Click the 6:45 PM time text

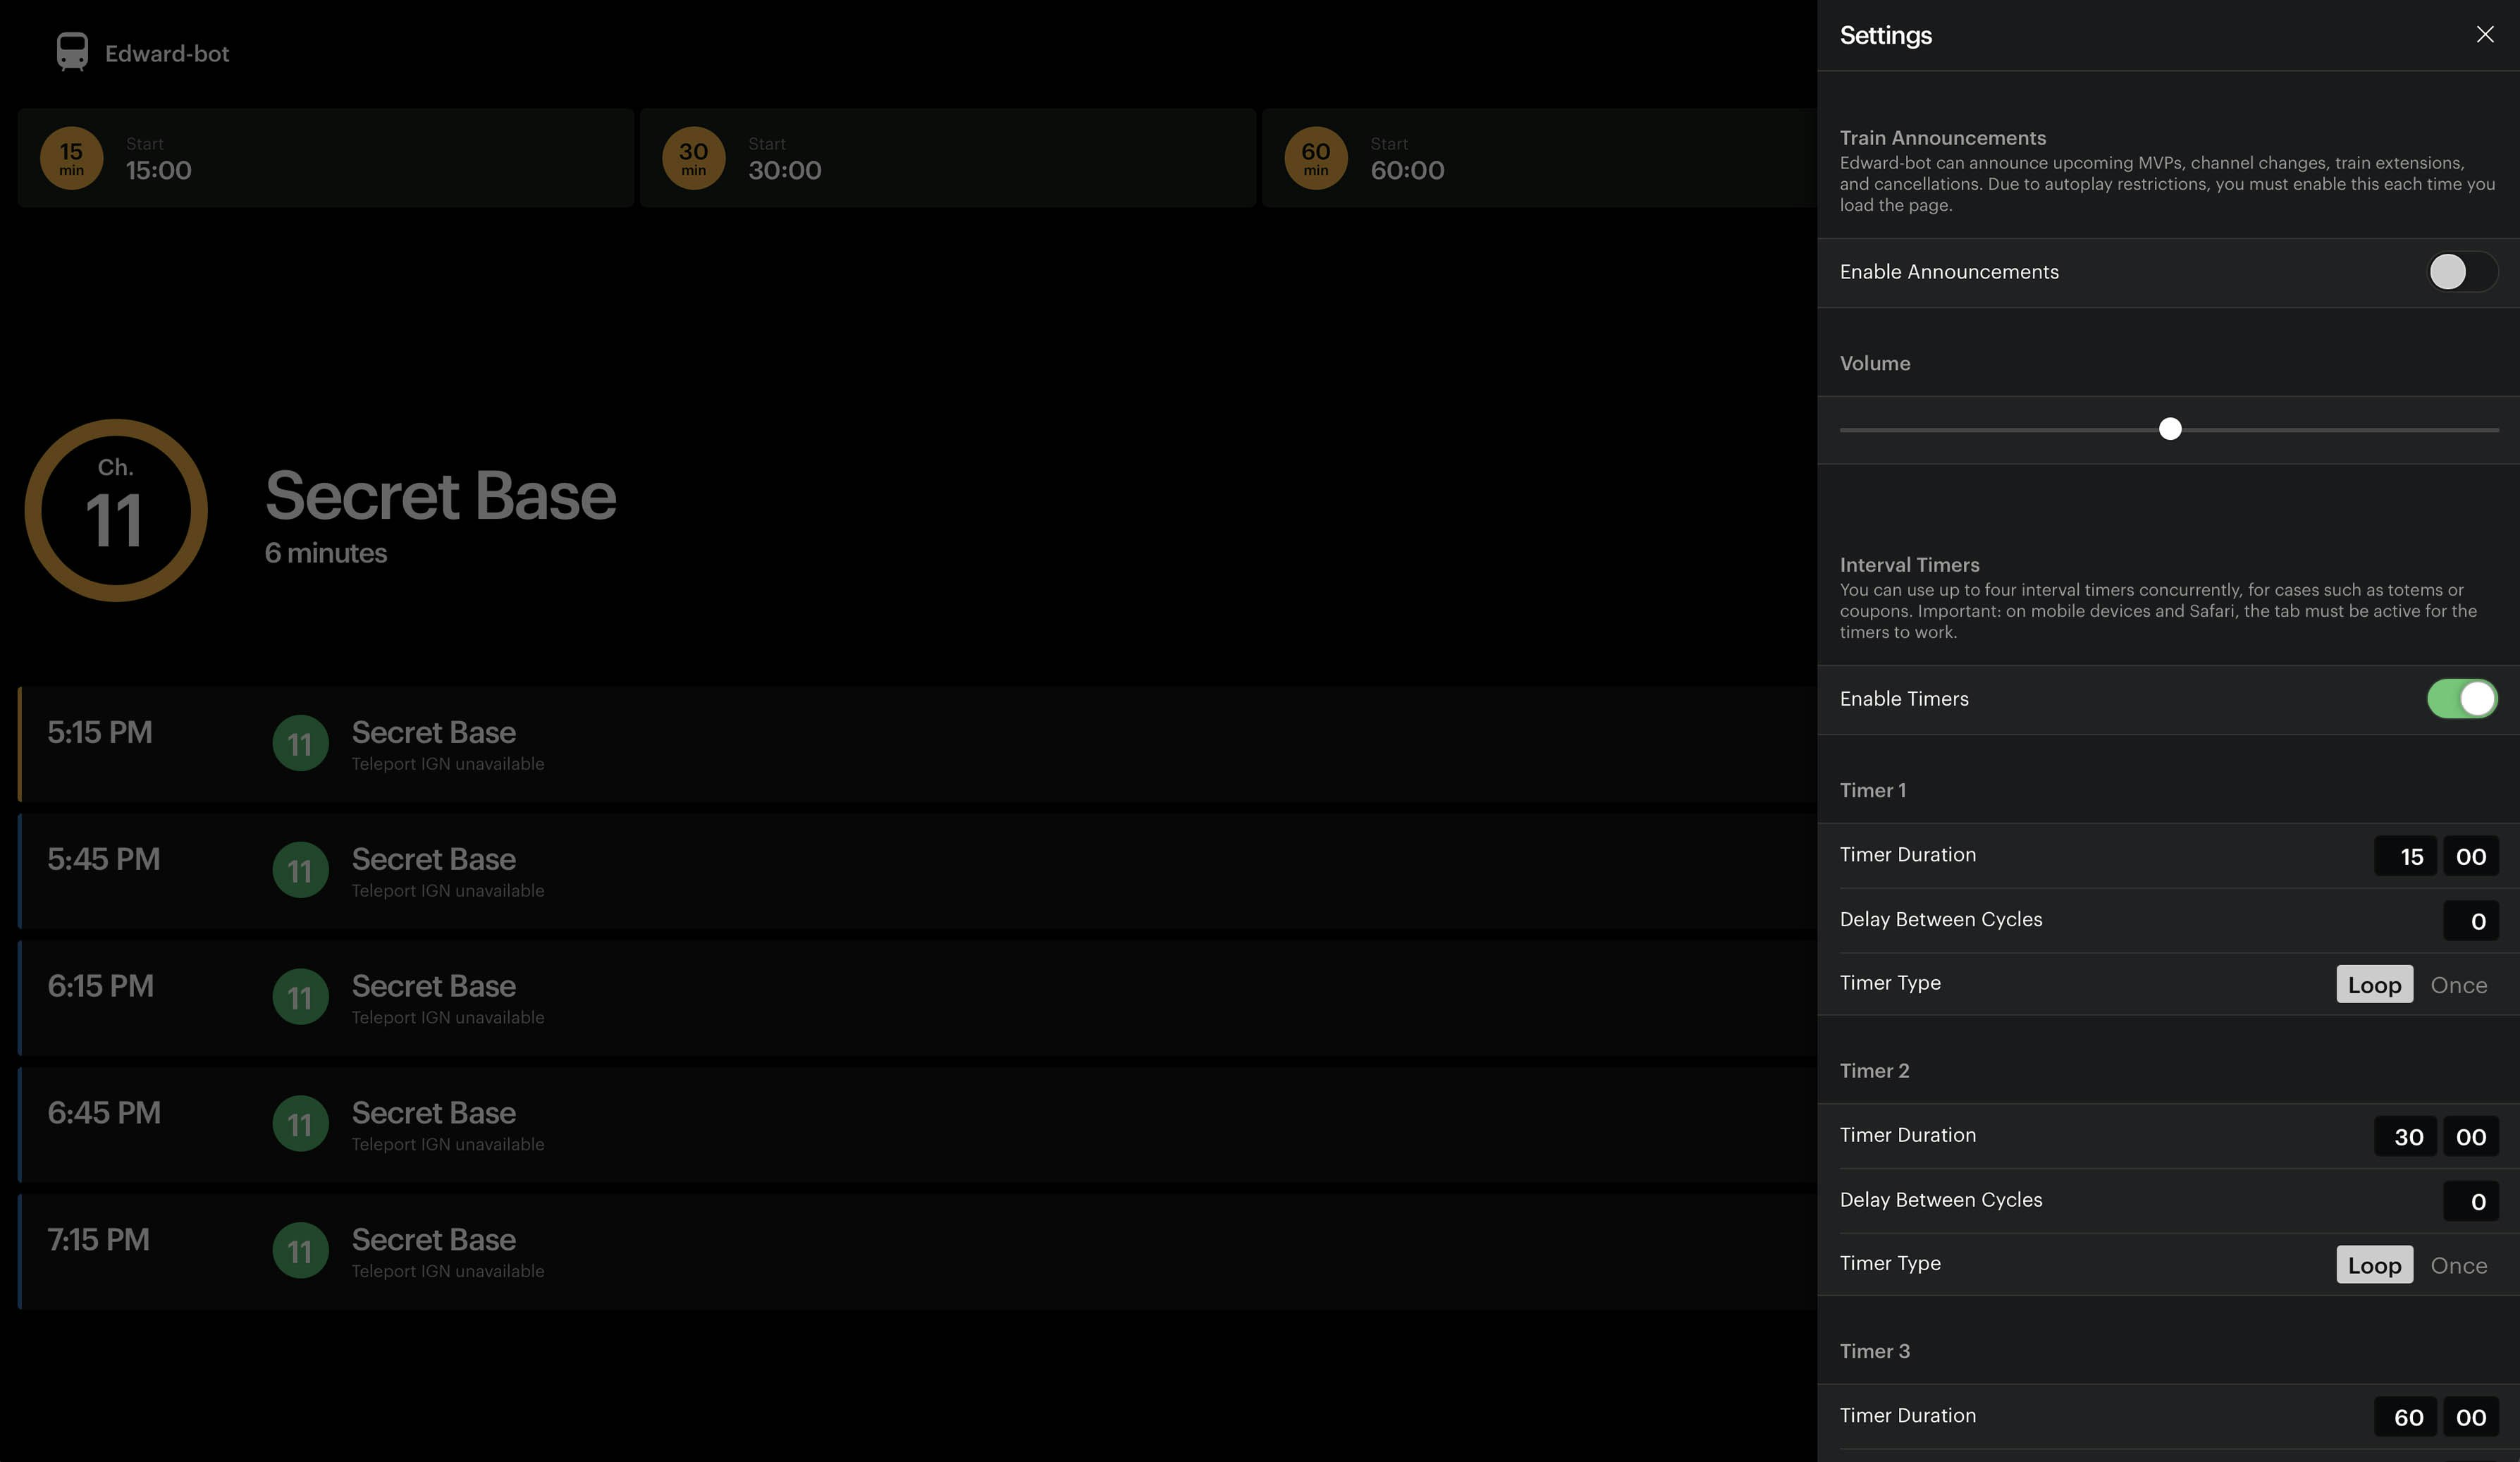click(104, 1113)
